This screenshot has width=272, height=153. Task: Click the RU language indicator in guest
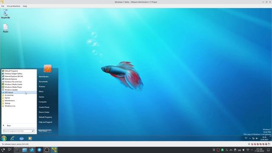click(x=246, y=138)
